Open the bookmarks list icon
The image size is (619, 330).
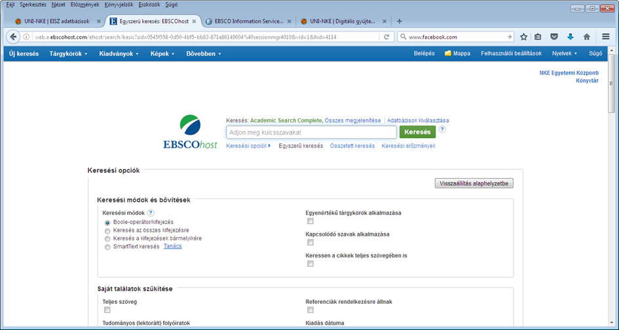click(538, 37)
